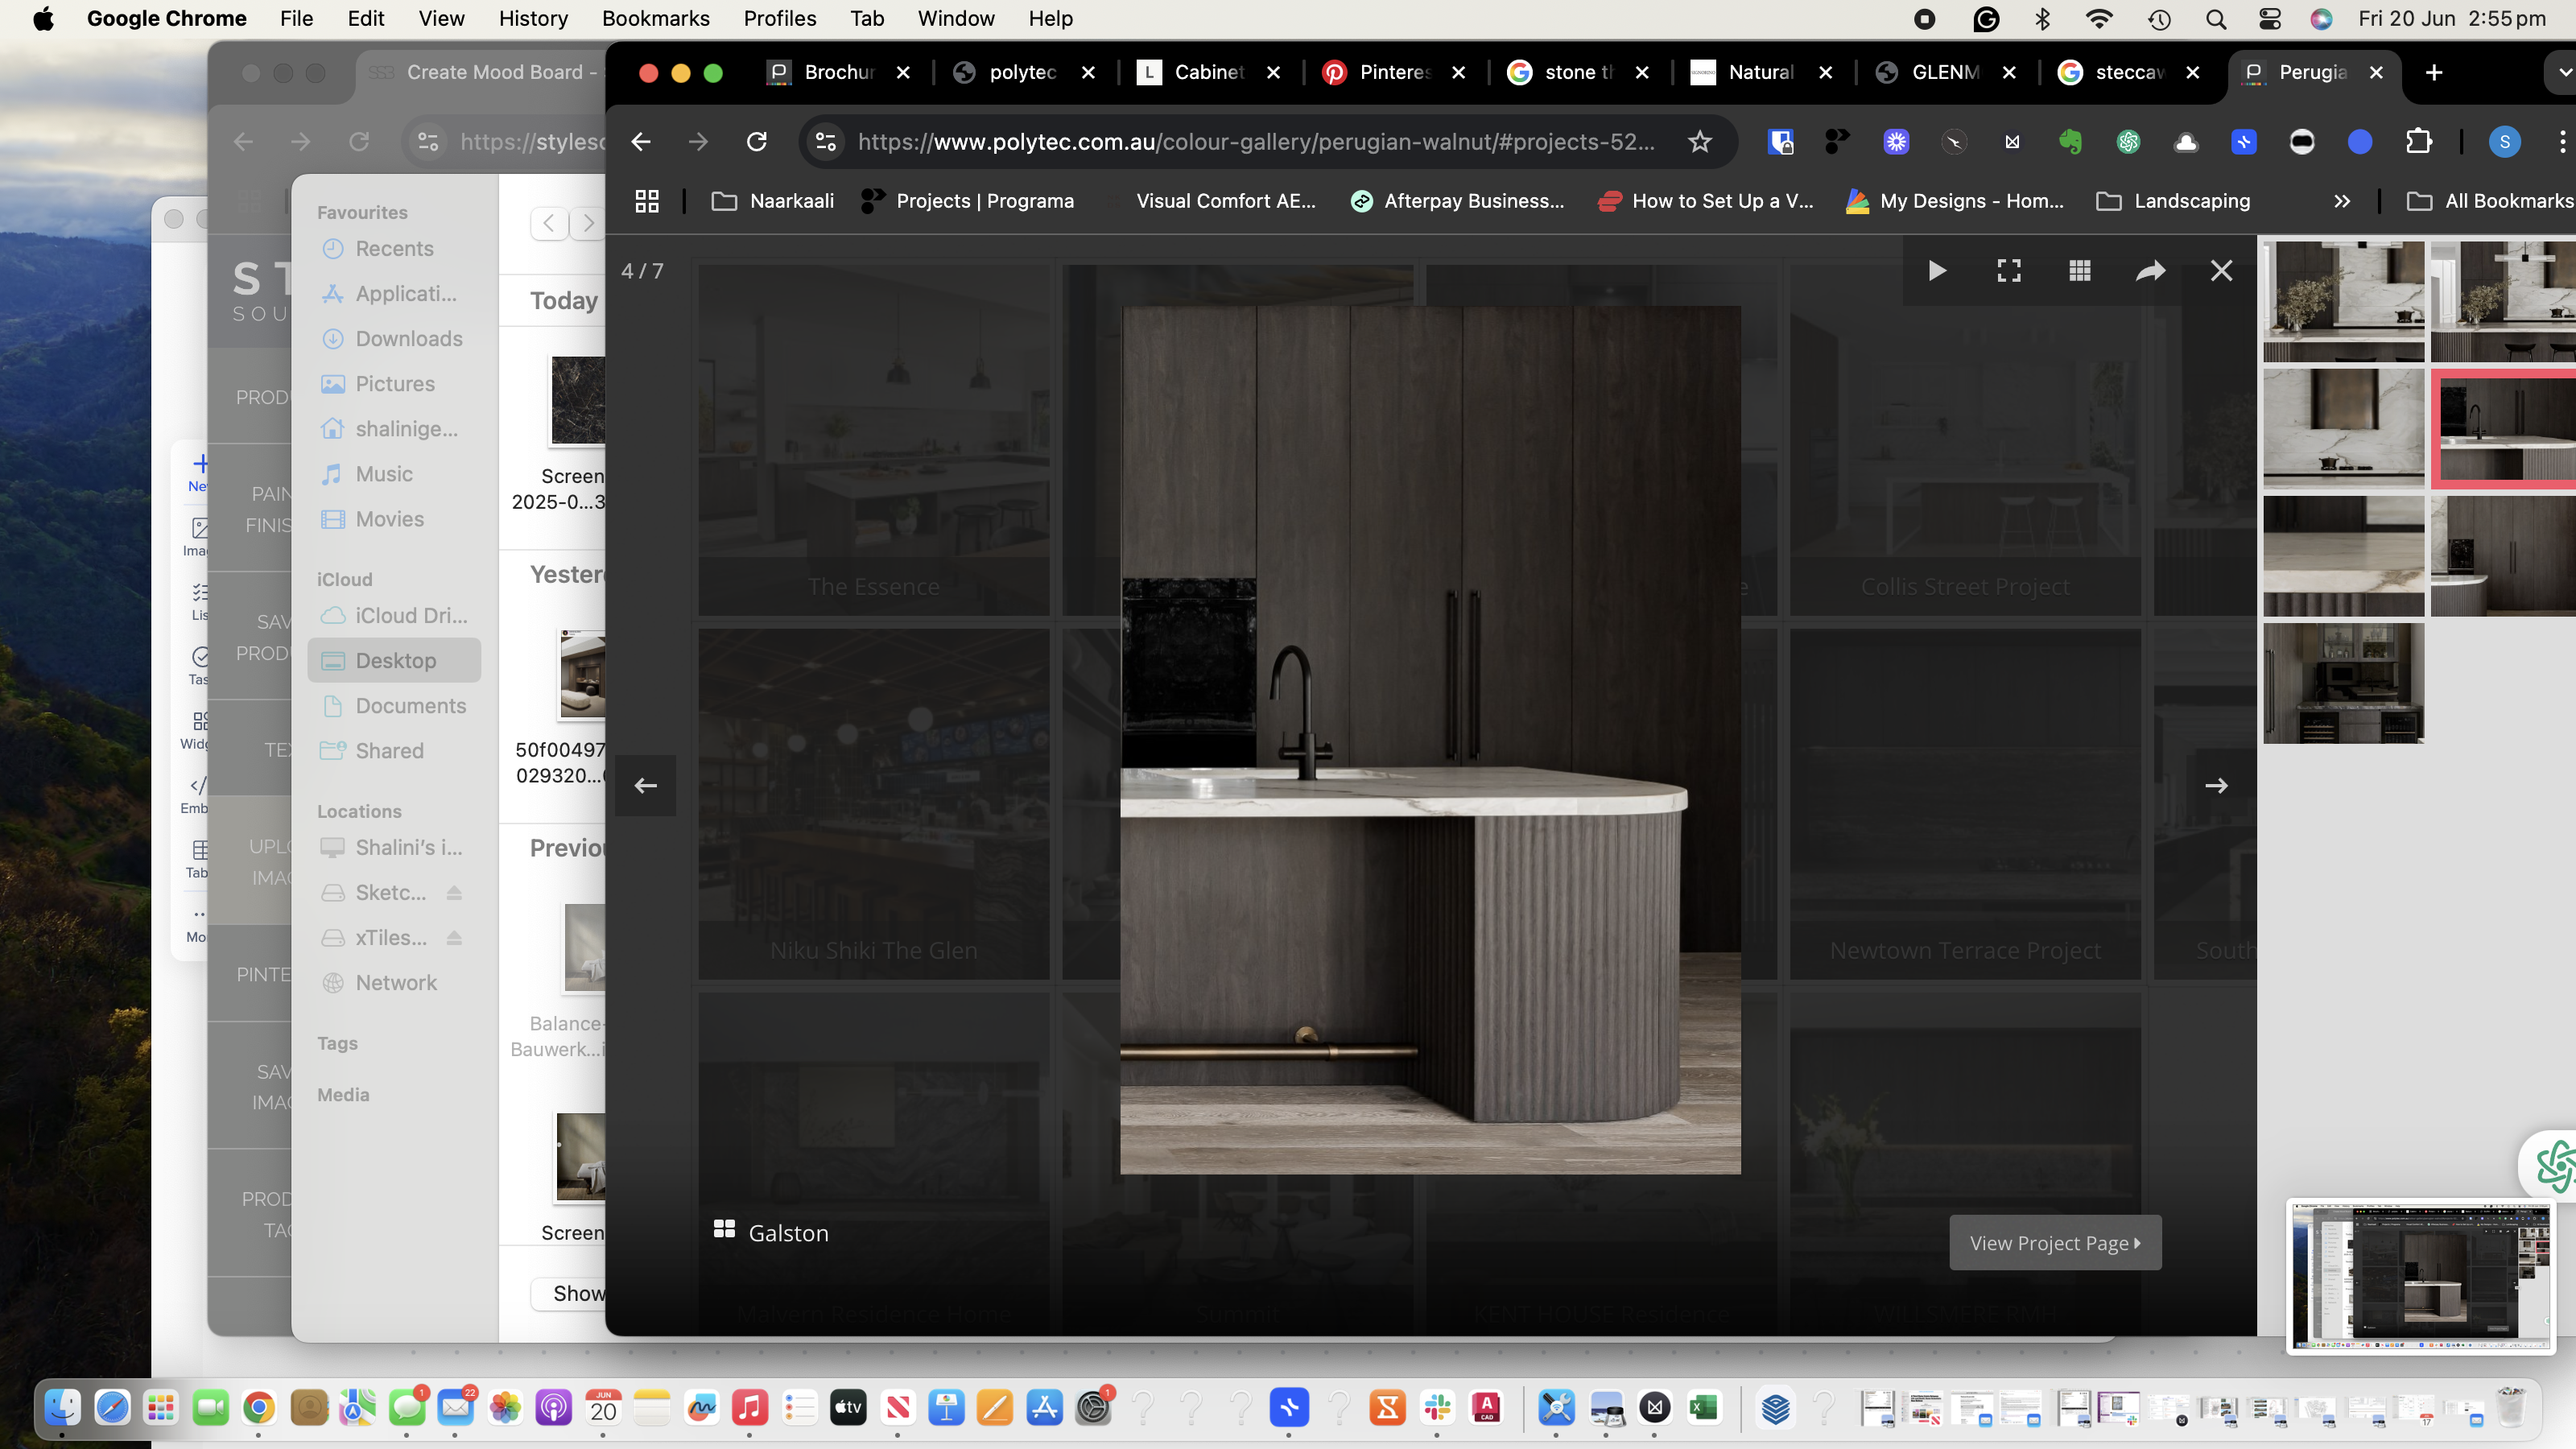Open the Bookmarks menu in menu bar
The width and height of the screenshot is (2576, 1449).
point(656,18)
